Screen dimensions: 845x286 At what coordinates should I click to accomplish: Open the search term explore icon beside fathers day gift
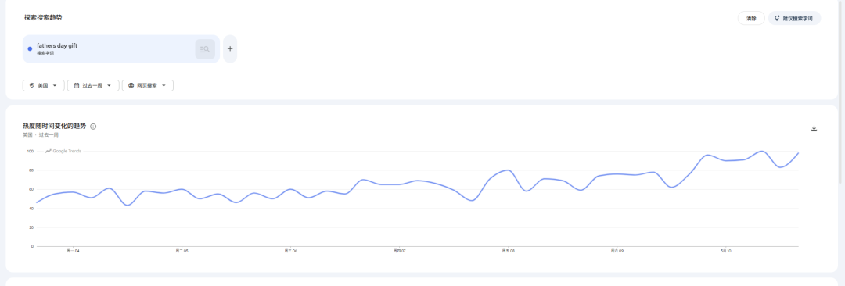pyautogui.click(x=205, y=49)
